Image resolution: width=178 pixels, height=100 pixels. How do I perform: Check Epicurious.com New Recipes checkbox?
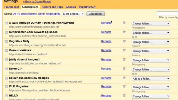click(6, 78)
